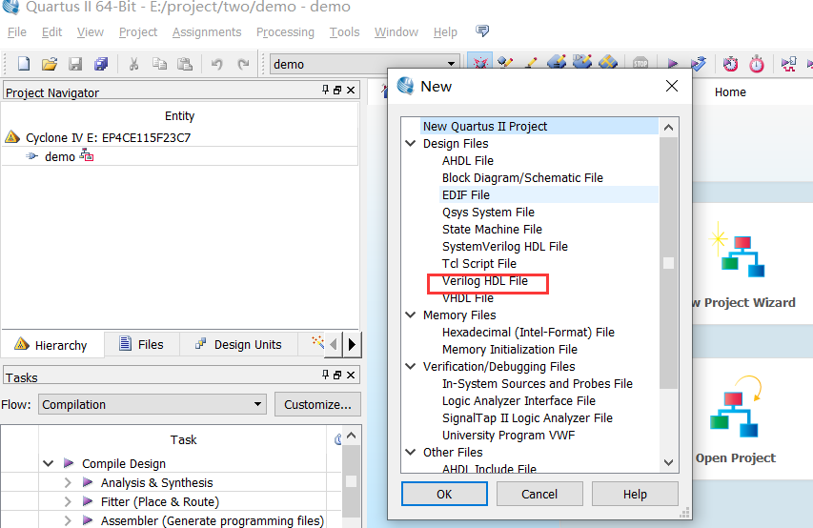Click Cancel in the New dialog
This screenshot has height=528, width=813.
pyautogui.click(x=539, y=494)
